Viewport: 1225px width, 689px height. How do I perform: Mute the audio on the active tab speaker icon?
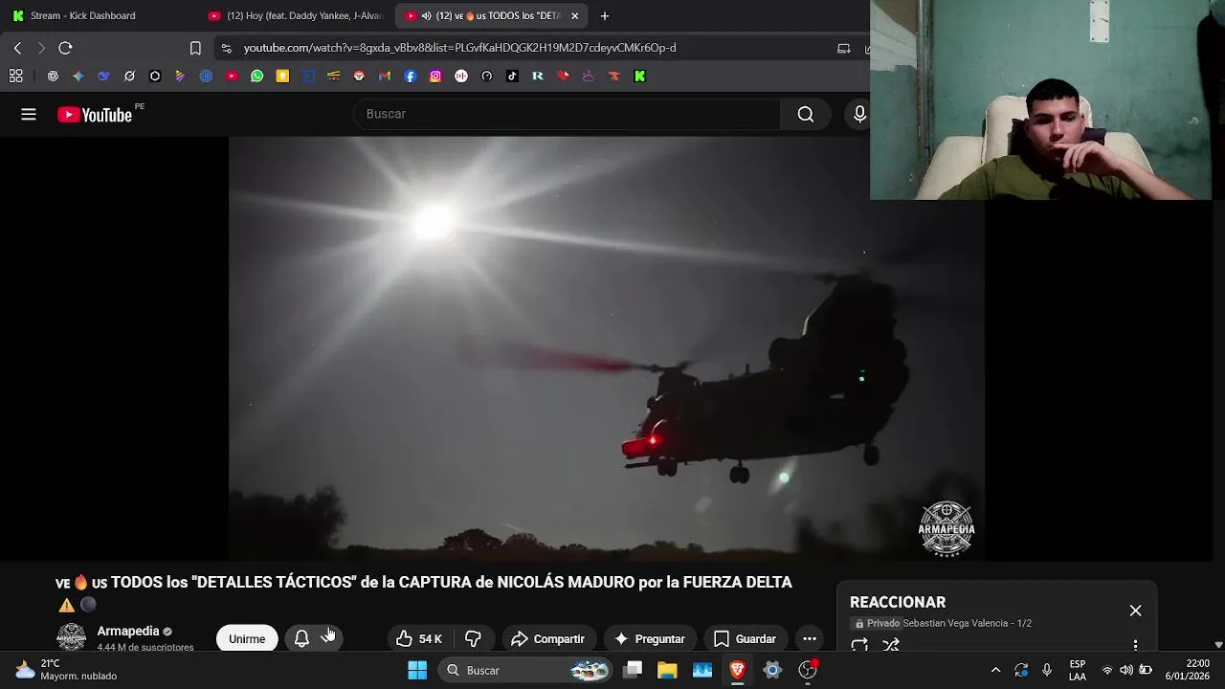[426, 15]
